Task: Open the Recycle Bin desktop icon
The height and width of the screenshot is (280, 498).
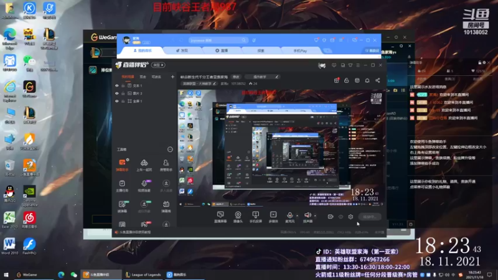Action: point(9,167)
